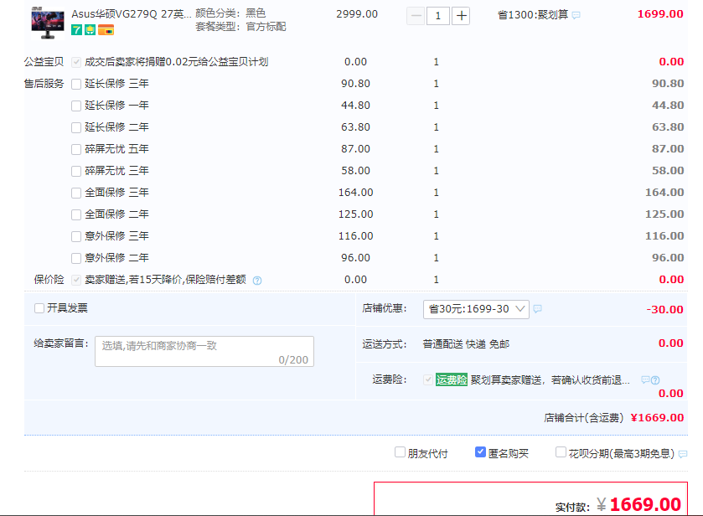
Task: Open comment bubble next to 省1300:聚划算
Action: pos(576,16)
